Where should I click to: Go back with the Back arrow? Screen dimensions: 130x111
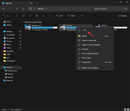[4, 9]
